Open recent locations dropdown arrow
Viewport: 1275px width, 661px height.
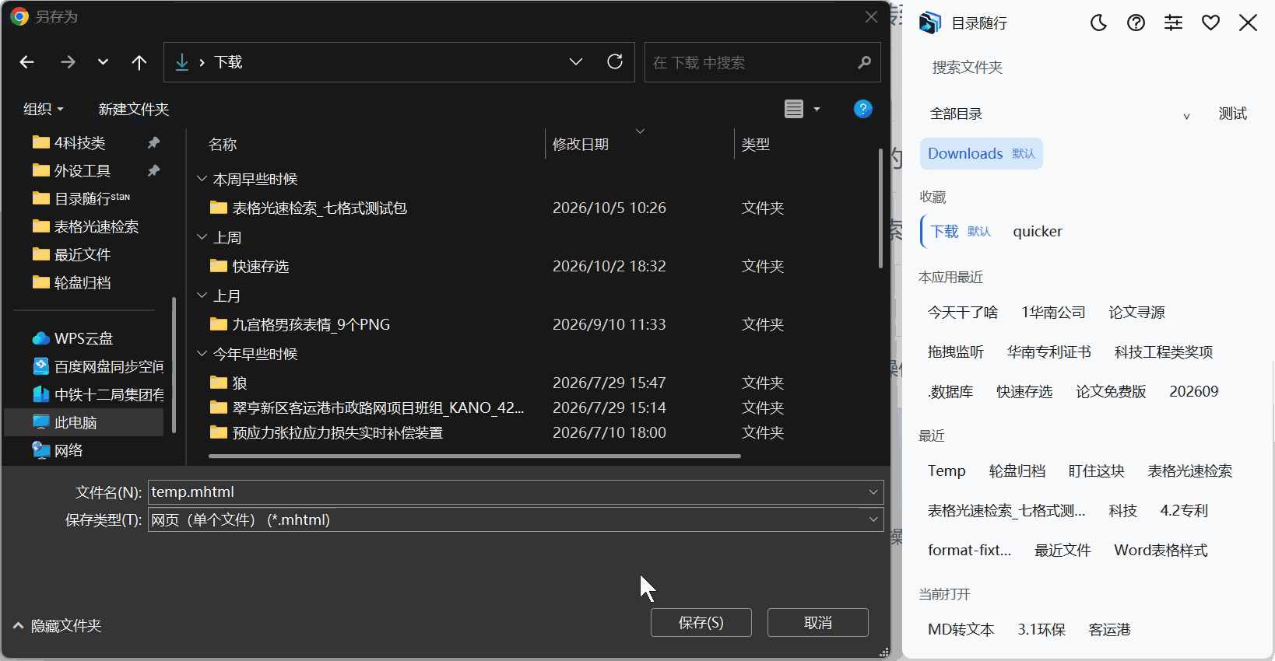coord(103,62)
